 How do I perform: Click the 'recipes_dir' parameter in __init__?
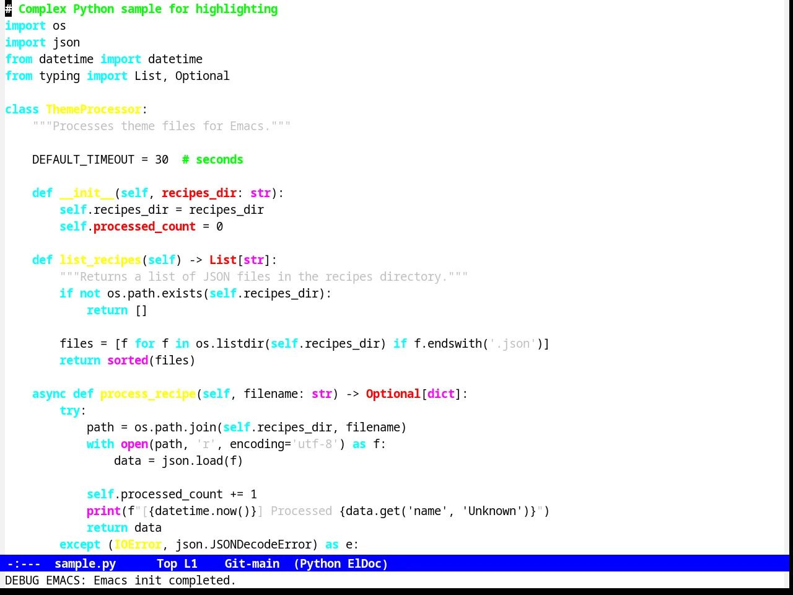tap(199, 193)
